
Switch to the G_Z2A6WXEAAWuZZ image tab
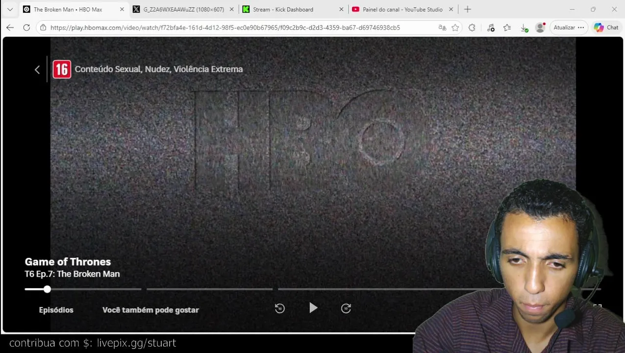[183, 9]
